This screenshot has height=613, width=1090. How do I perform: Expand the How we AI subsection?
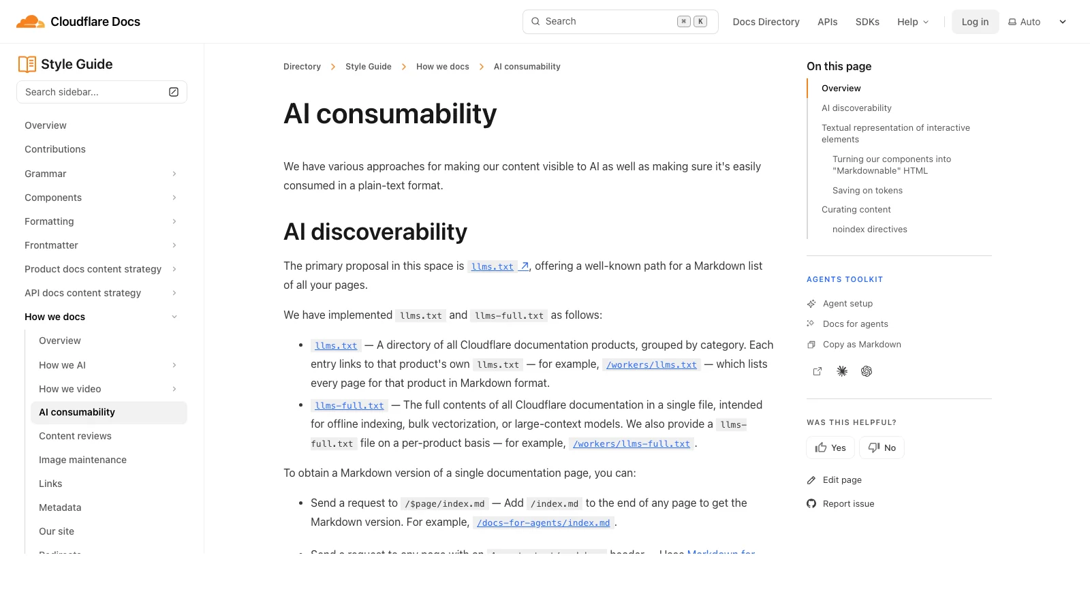174,365
